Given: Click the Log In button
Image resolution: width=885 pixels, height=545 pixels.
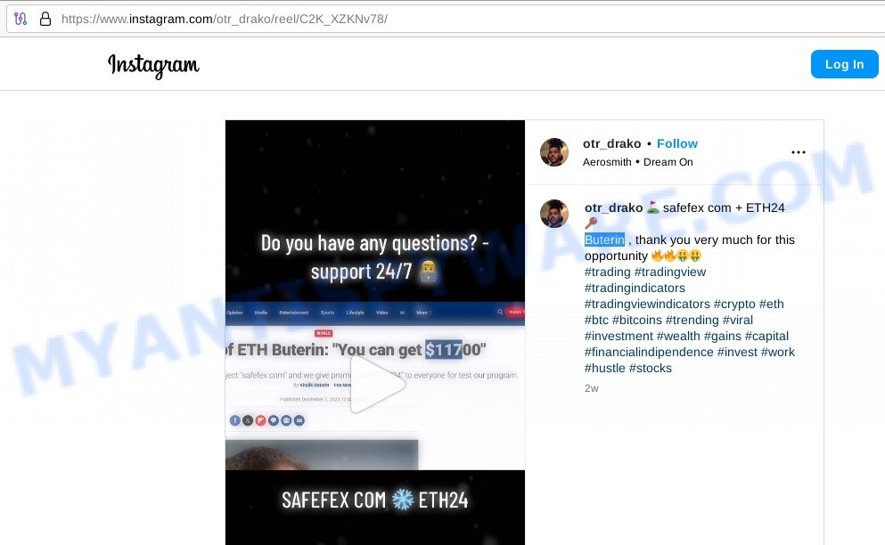Looking at the screenshot, I should tap(844, 64).
